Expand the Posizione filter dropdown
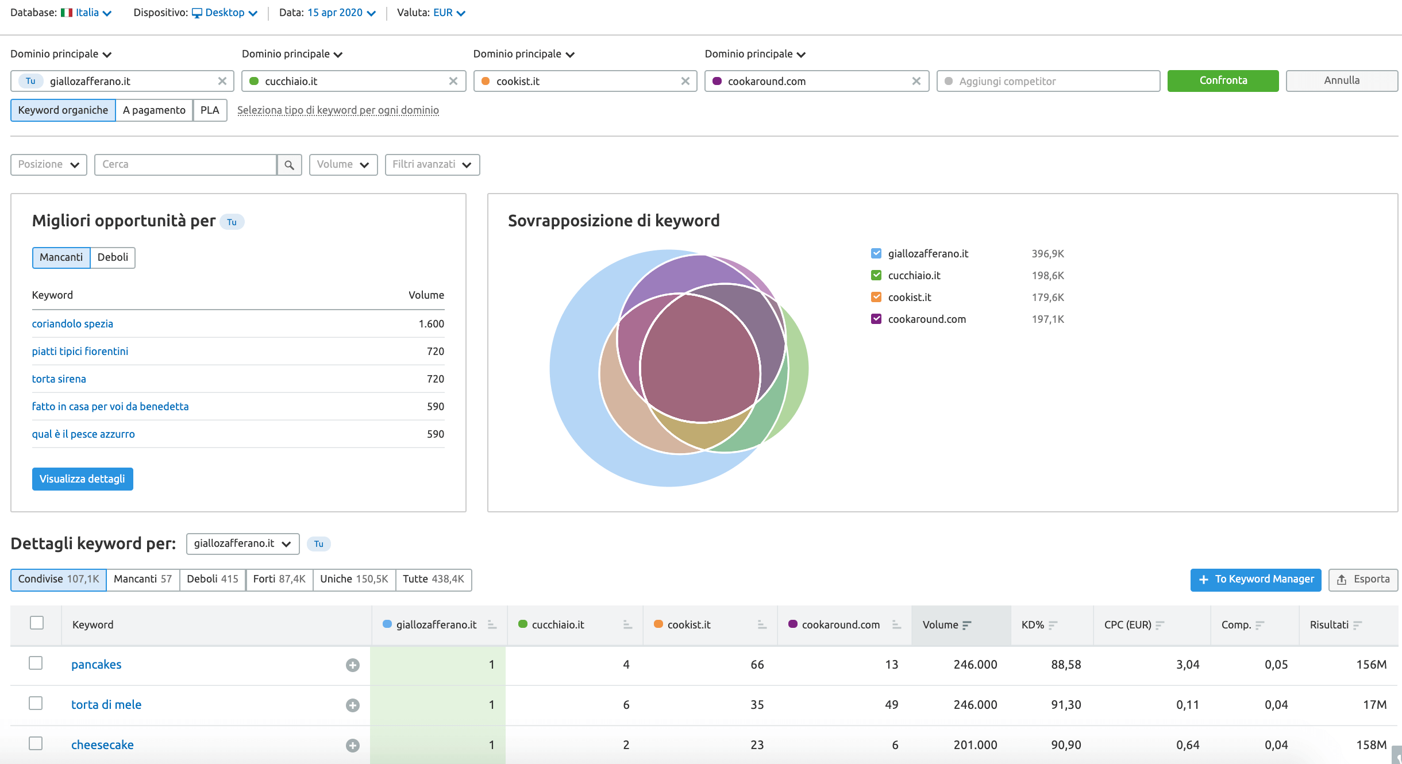Image resolution: width=1402 pixels, height=764 pixels. coord(49,165)
